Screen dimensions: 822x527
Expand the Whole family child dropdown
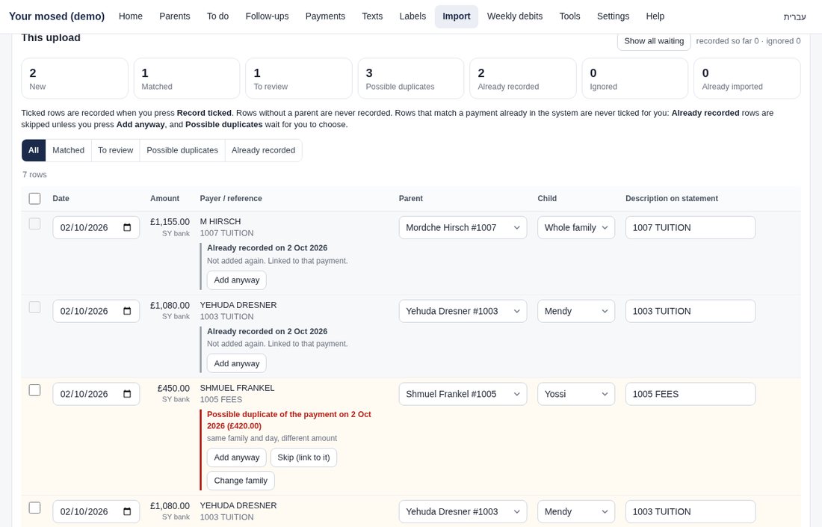pyautogui.click(x=575, y=227)
